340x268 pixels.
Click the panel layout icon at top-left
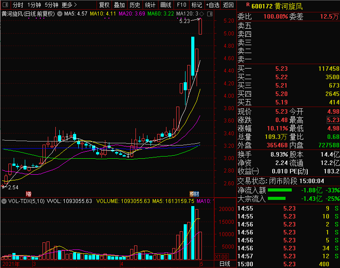(5, 5)
